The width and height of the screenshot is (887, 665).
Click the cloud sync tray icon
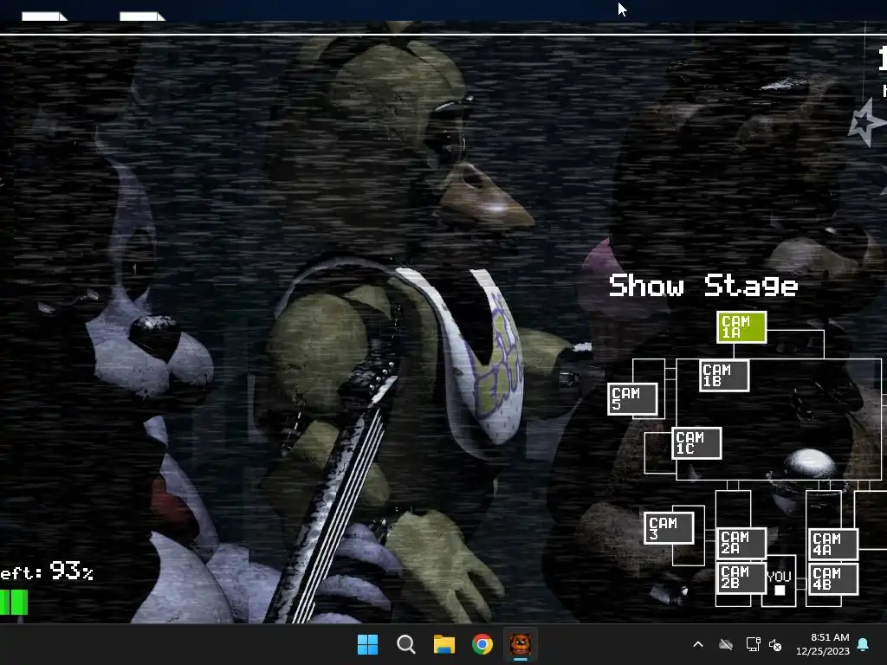pos(726,644)
